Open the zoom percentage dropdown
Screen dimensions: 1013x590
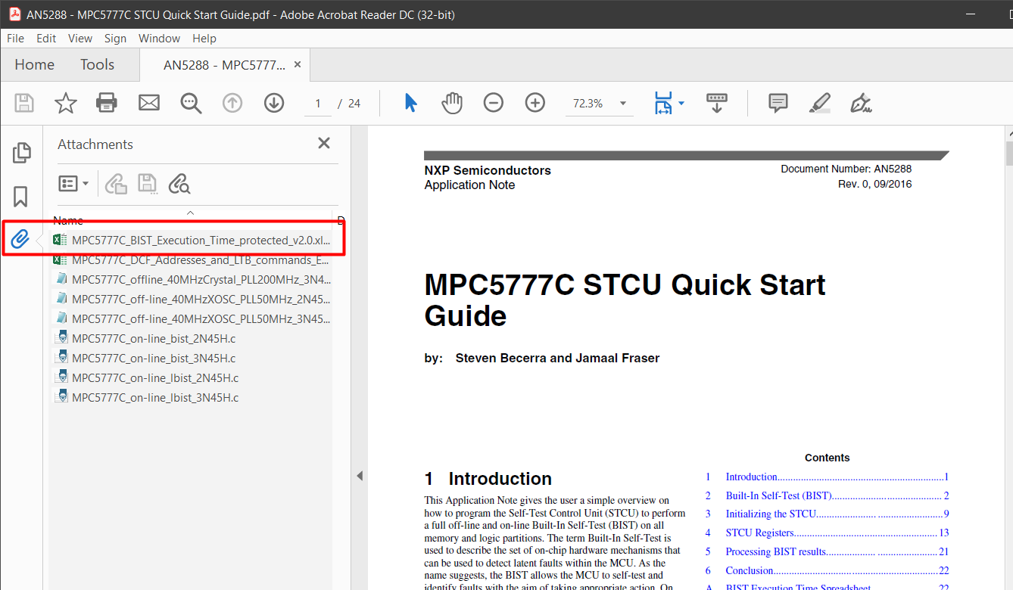click(622, 102)
